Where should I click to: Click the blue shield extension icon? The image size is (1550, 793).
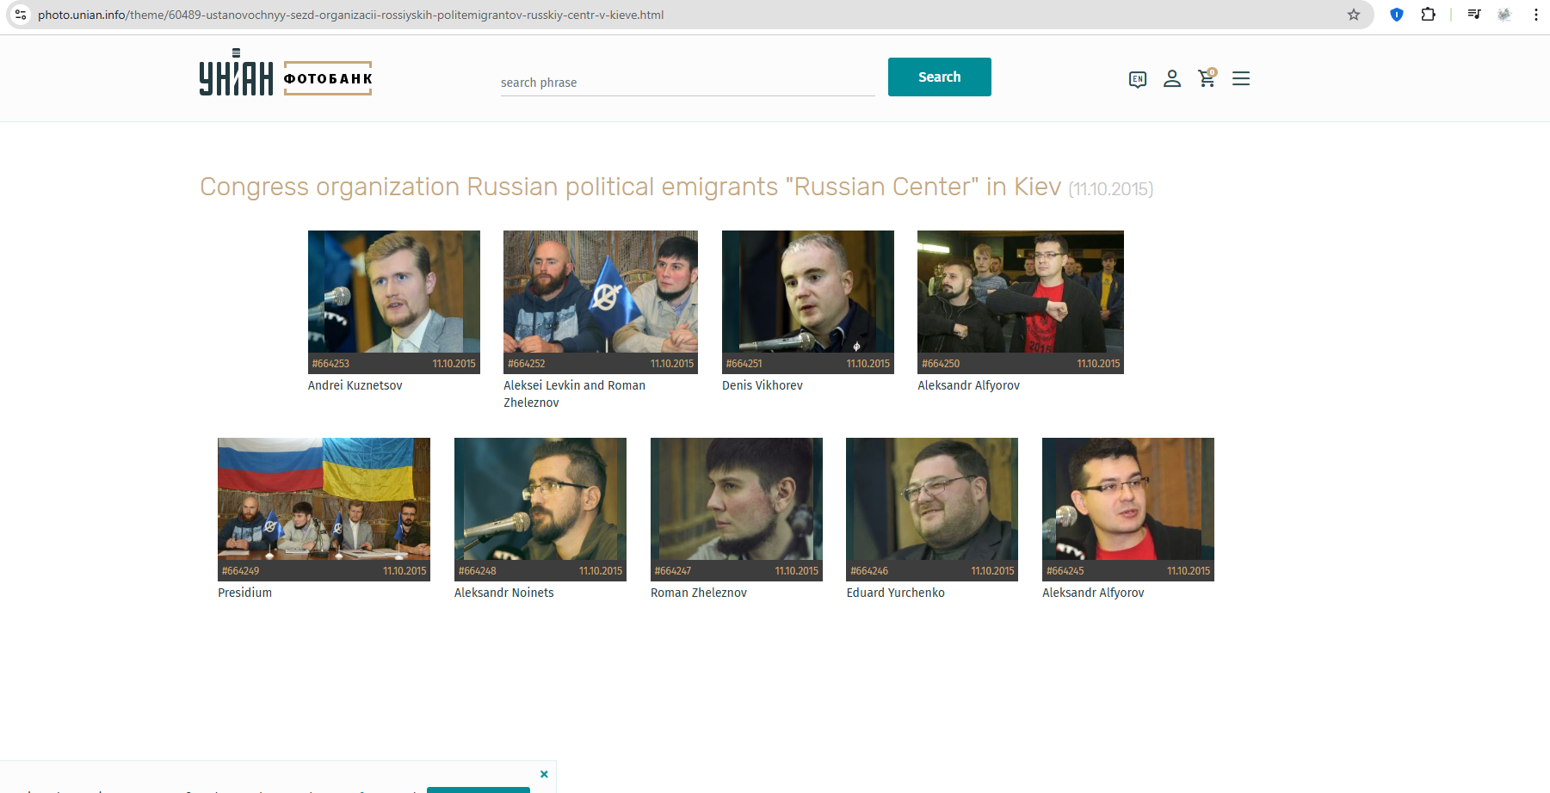point(1397,15)
